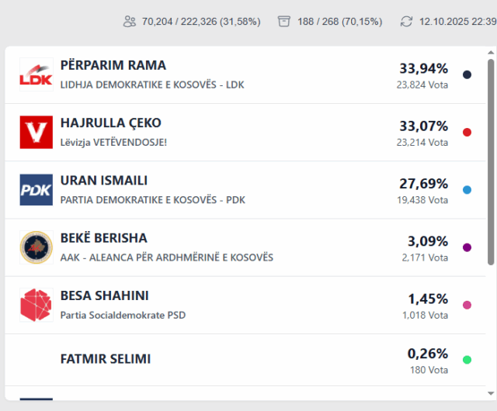The image size is (497, 411).
Task: Select Uran Ismaili's candidate name
Action: click(104, 181)
